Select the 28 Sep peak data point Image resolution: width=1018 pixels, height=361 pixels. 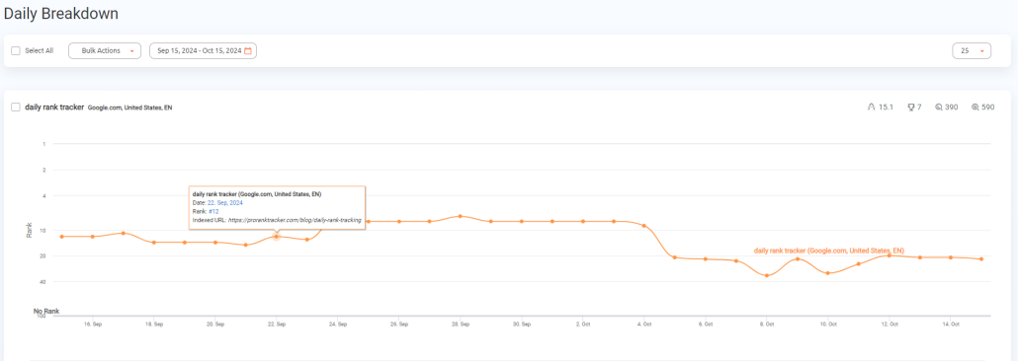[x=460, y=216]
